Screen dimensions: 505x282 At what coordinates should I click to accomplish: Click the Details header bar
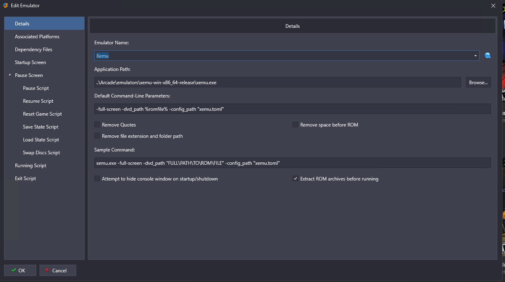292,26
